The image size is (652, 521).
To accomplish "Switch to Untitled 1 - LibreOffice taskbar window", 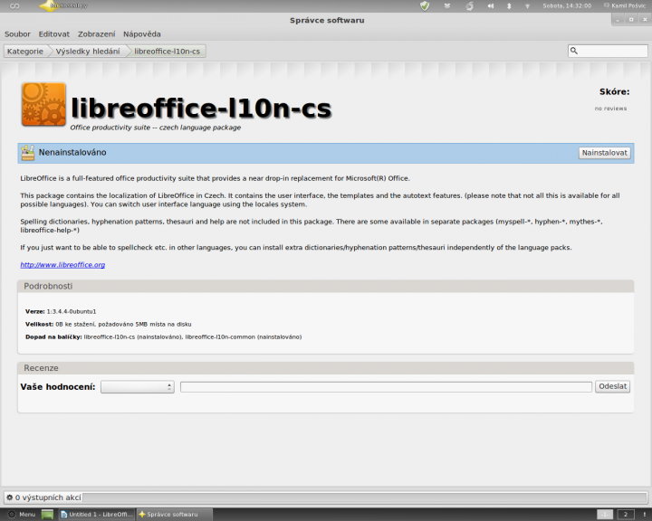I will pyautogui.click(x=97, y=515).
